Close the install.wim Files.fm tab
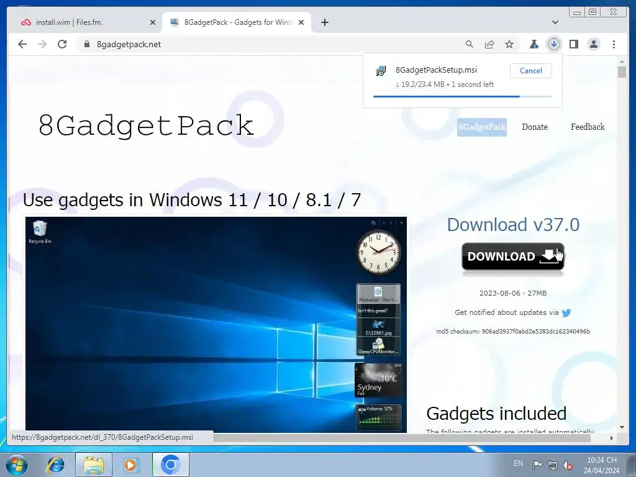This screenshot has height=477, width=636. click(153, 22)
